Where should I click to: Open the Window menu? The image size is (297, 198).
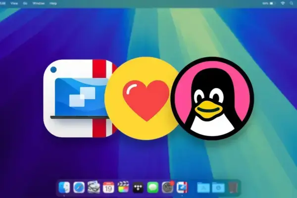[39, 3]
